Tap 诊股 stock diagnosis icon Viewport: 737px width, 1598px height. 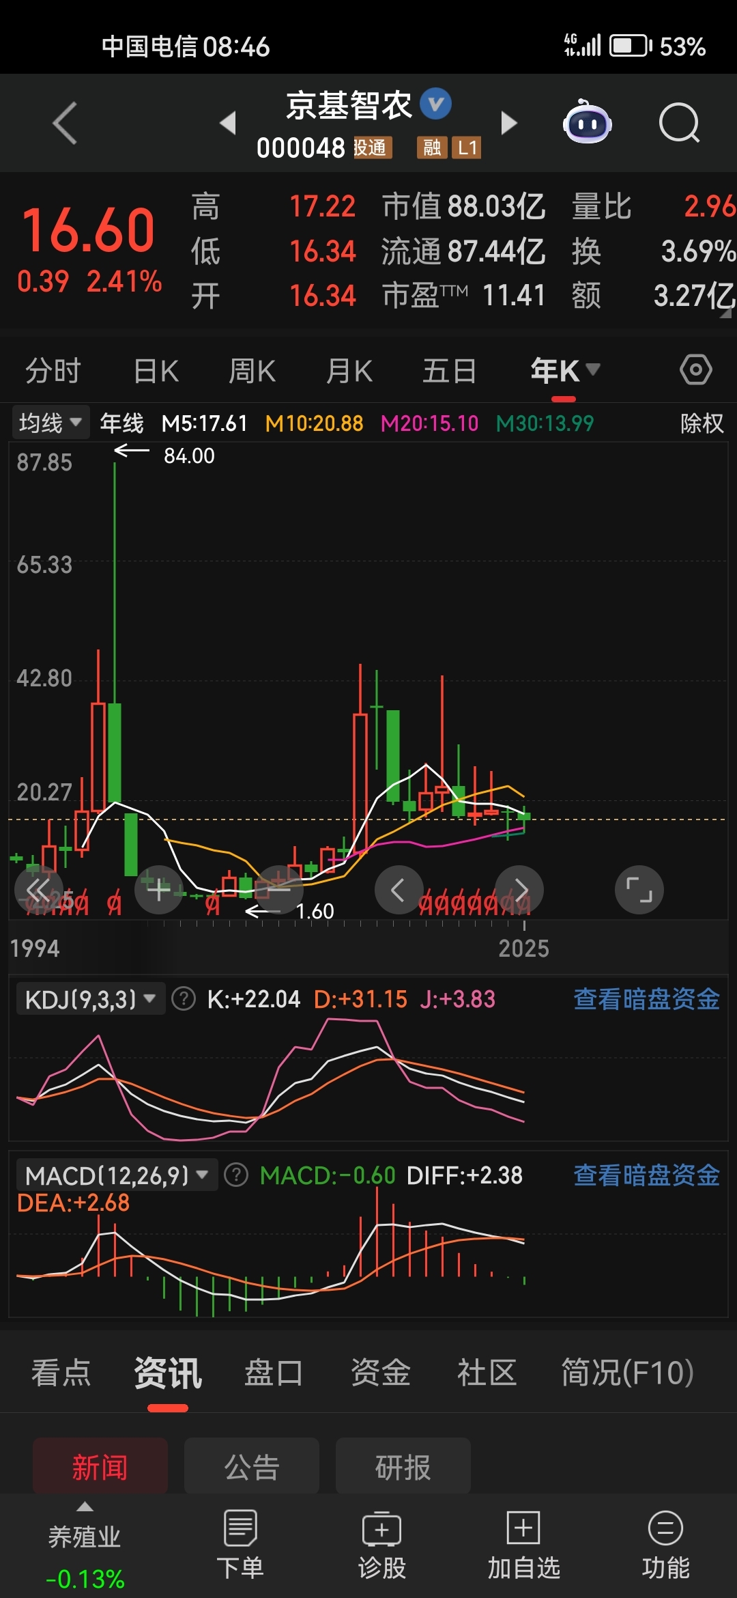[382, 1544]
